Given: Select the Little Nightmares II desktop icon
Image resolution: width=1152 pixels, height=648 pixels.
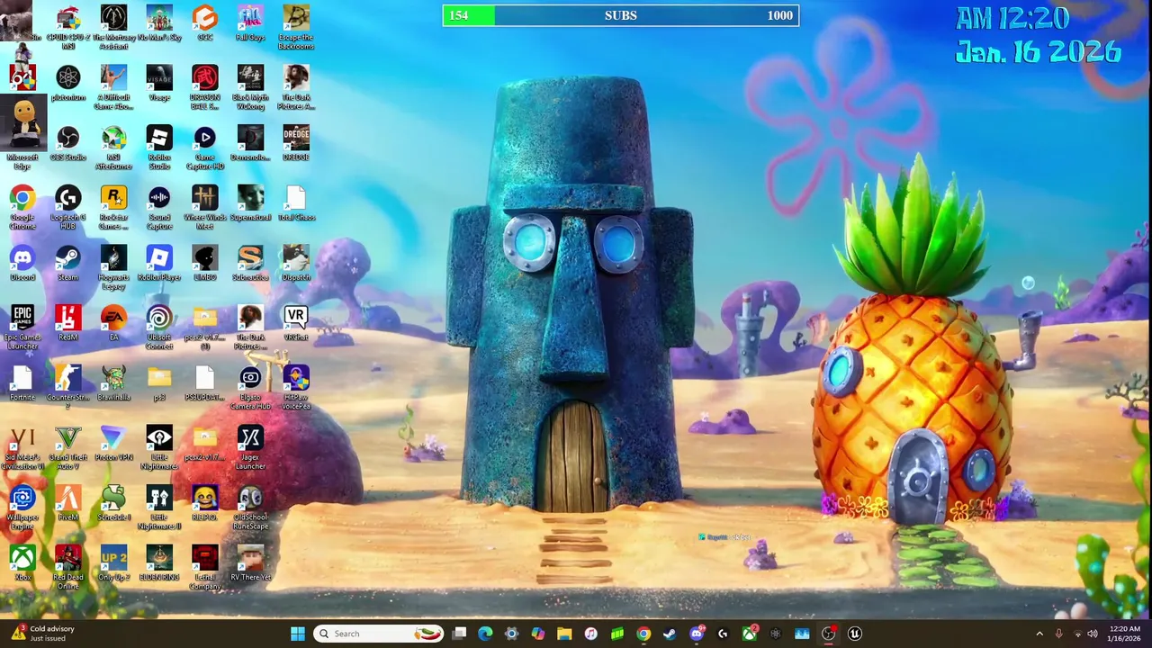Looking at the screenshot, I should tap(159, 508).
